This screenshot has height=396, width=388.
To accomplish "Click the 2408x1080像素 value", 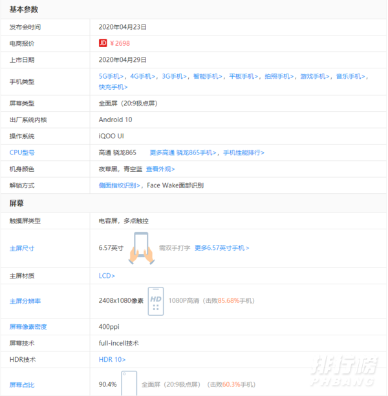I will point(121,300).
